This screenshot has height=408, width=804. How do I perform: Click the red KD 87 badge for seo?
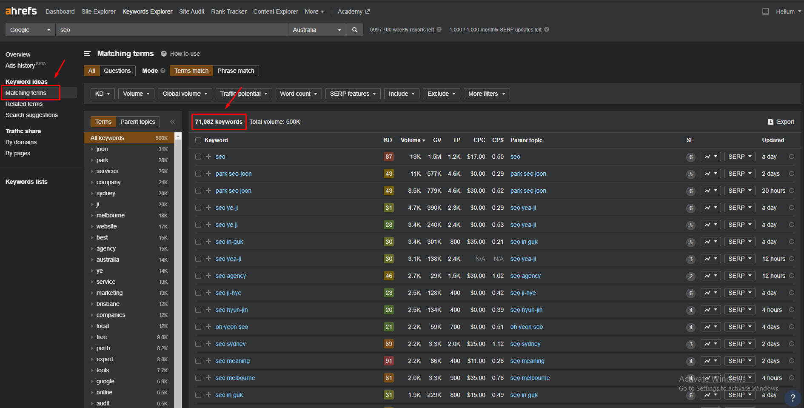pos(389,157)
